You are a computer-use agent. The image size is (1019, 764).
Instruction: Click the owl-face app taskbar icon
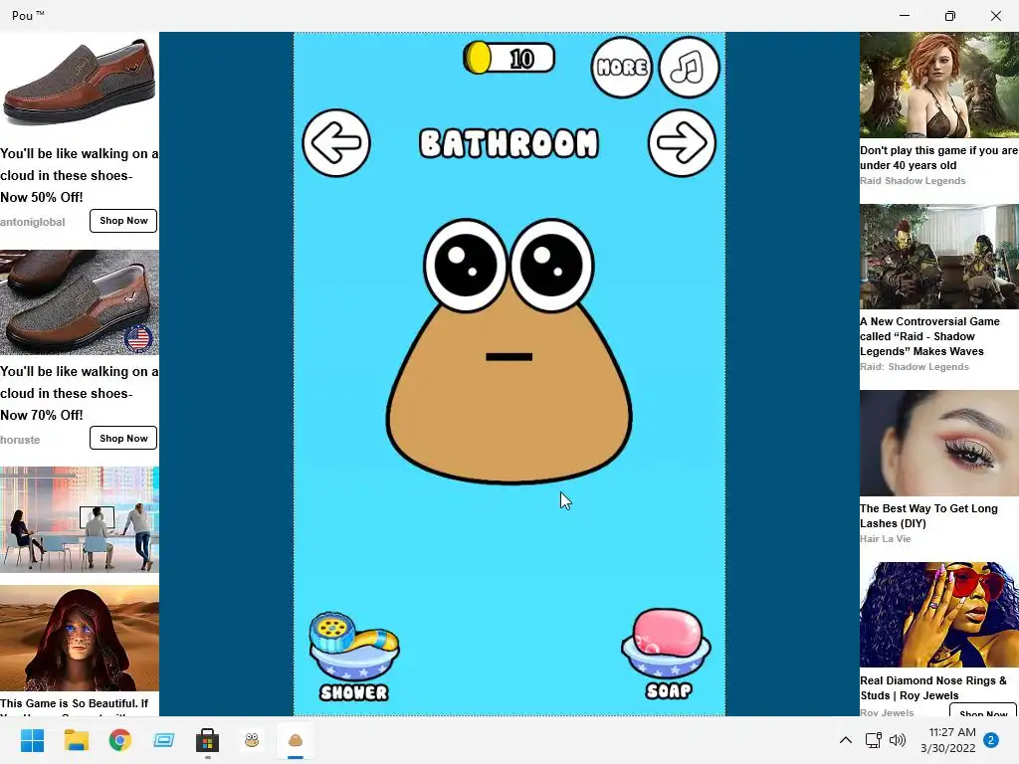pos(252,740)
